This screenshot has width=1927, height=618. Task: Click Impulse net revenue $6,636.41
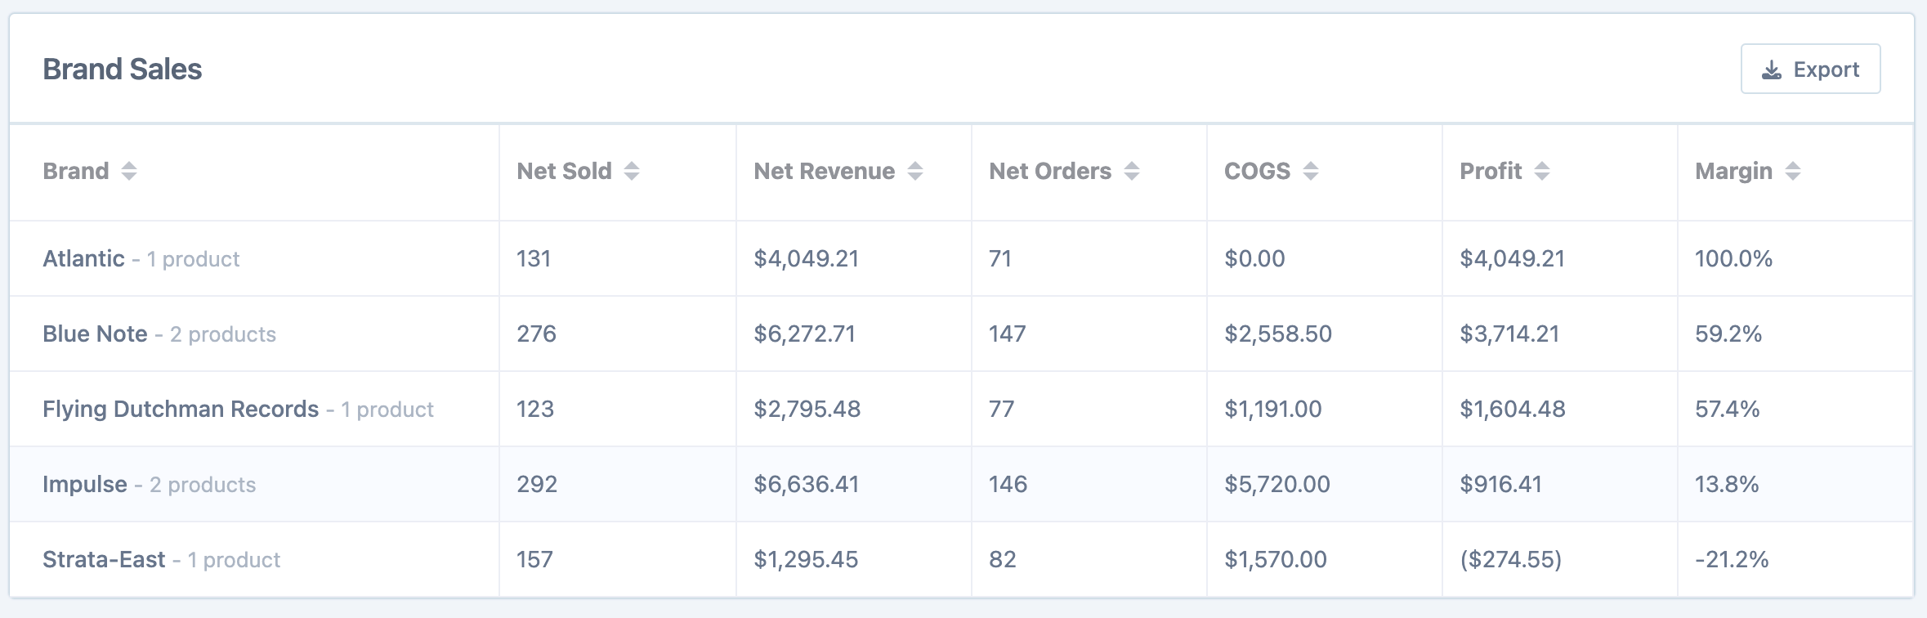[x=806, y=485]
